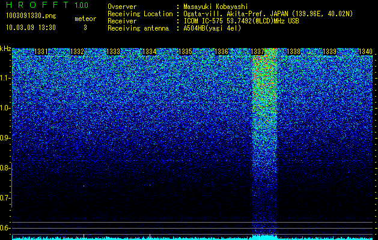
Task: Select the meteor count value 3
Action: click(85, 28)
